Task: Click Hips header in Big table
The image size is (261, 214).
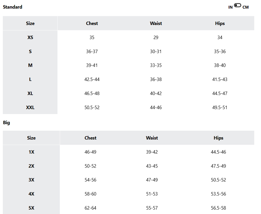Action: click(218, 138)
